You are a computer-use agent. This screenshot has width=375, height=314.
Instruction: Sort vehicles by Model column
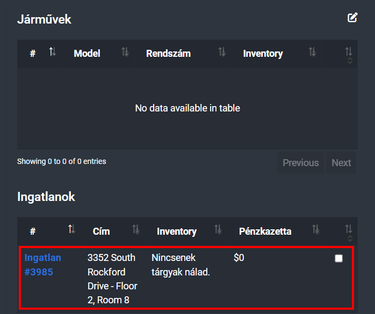(x=98, y=54)
